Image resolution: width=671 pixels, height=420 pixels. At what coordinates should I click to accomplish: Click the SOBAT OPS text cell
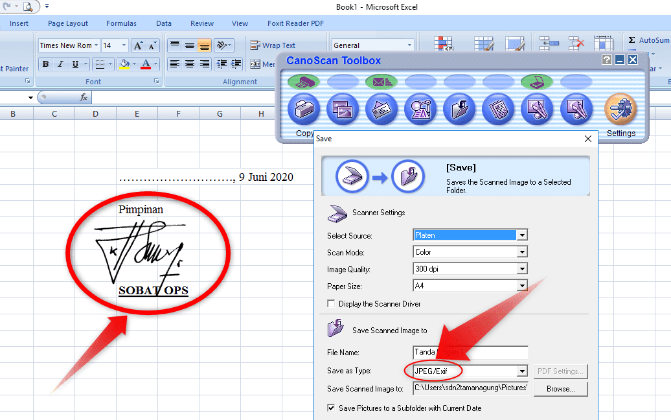[x=154, y=290]
